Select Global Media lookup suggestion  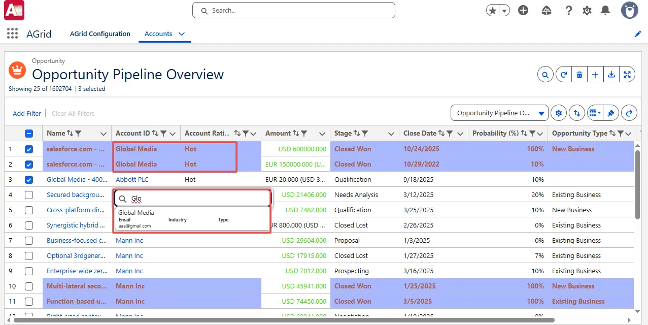pos(192,219)
